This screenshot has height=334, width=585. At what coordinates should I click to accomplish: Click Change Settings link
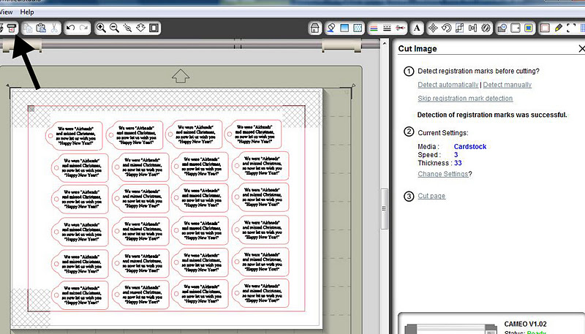(443, 174)
